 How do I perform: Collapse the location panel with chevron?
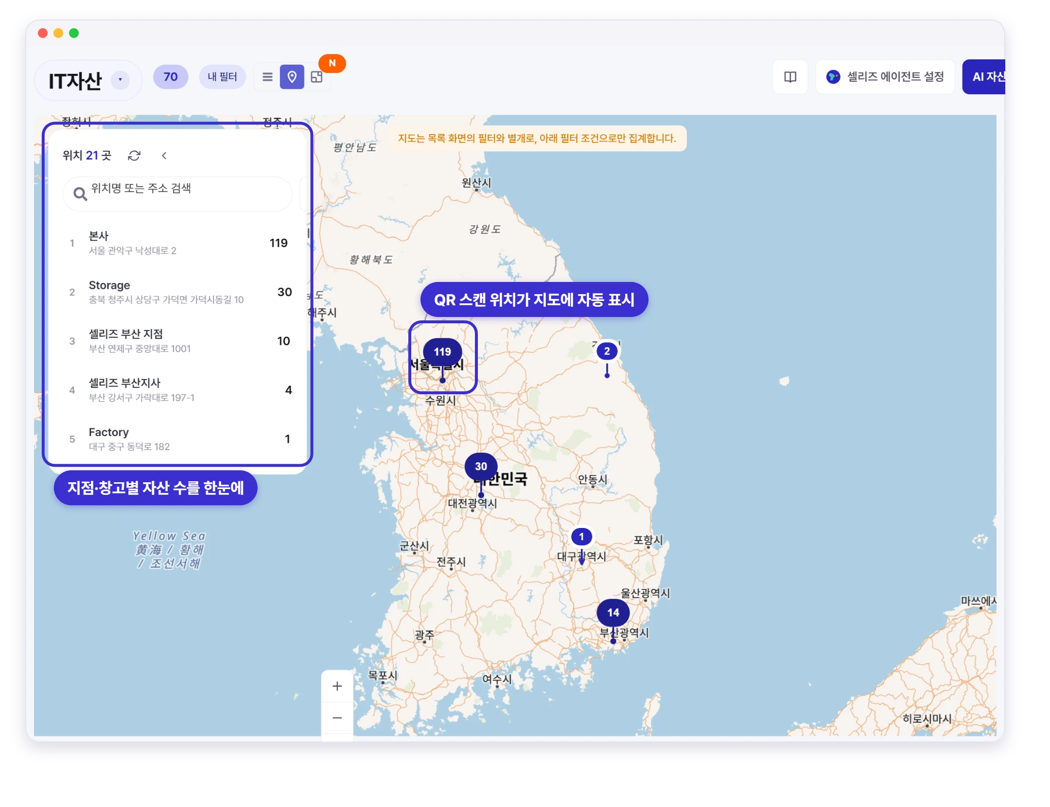click(164, 156)
